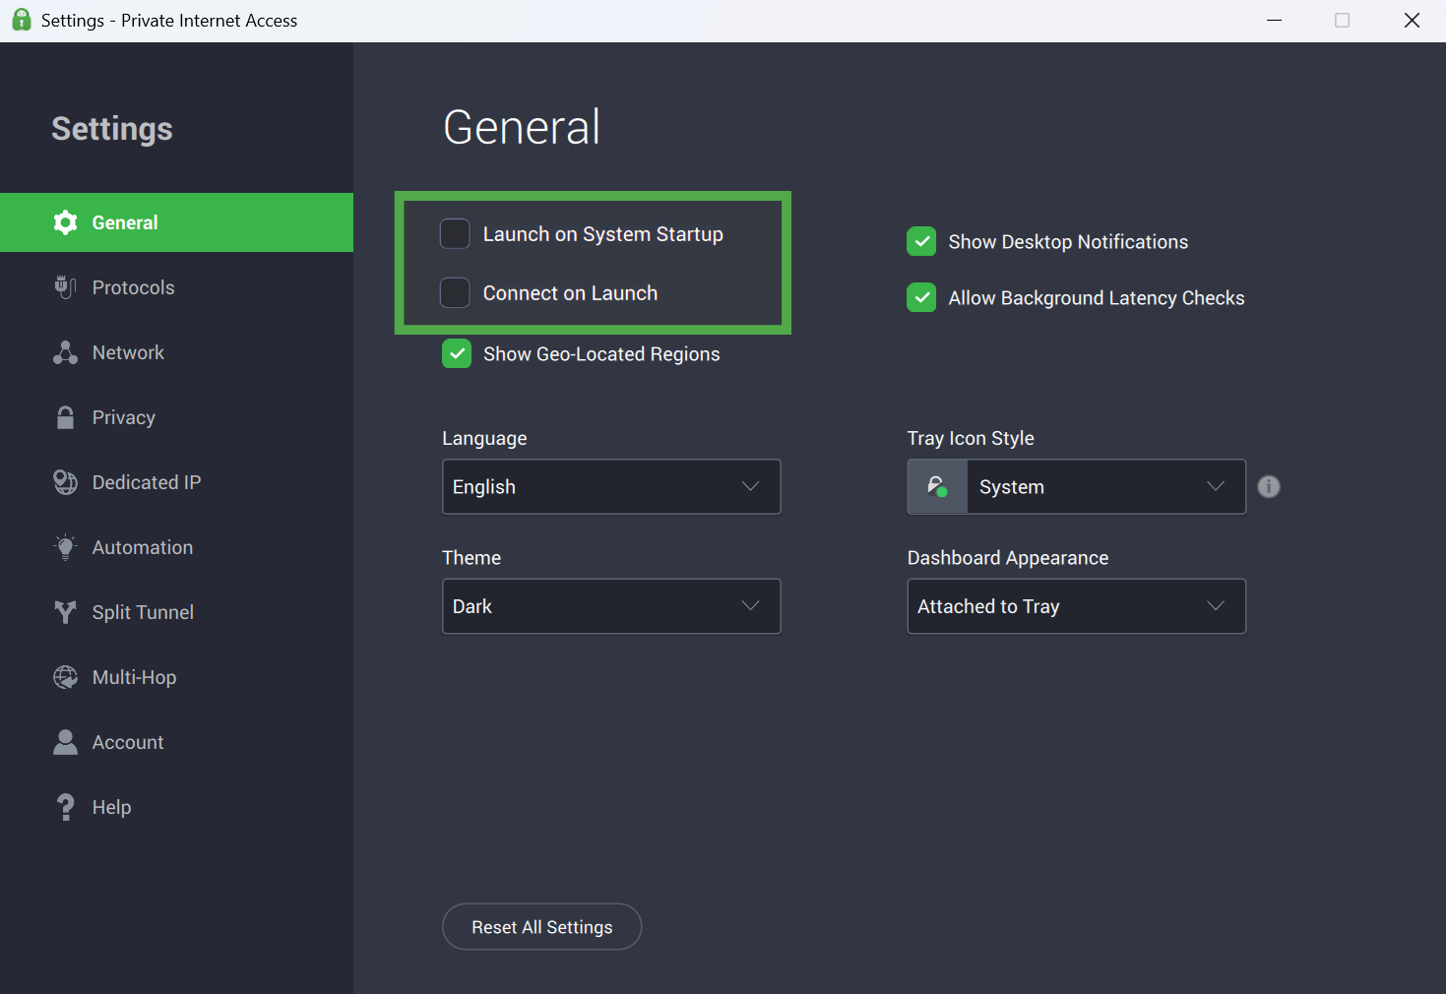Click the Show Geo-Located Regions label

pyautogui.click(x=601, y=354)
